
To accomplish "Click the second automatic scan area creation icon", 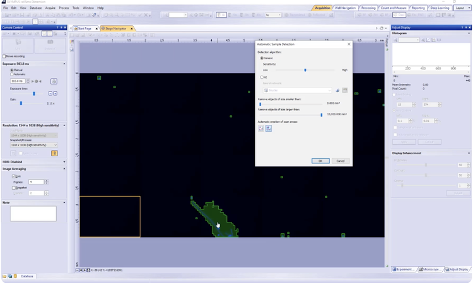I will coord(269,128).
